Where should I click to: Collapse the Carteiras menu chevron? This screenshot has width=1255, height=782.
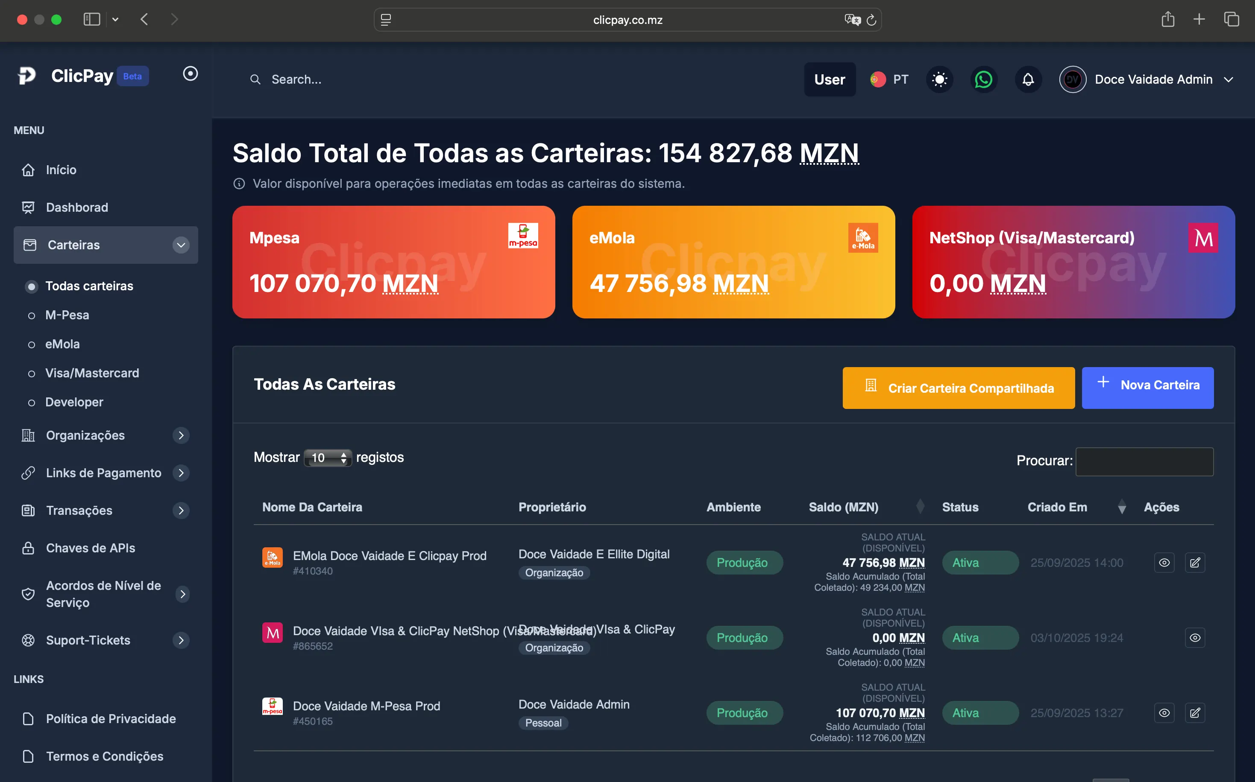click(x=180, y=245)
